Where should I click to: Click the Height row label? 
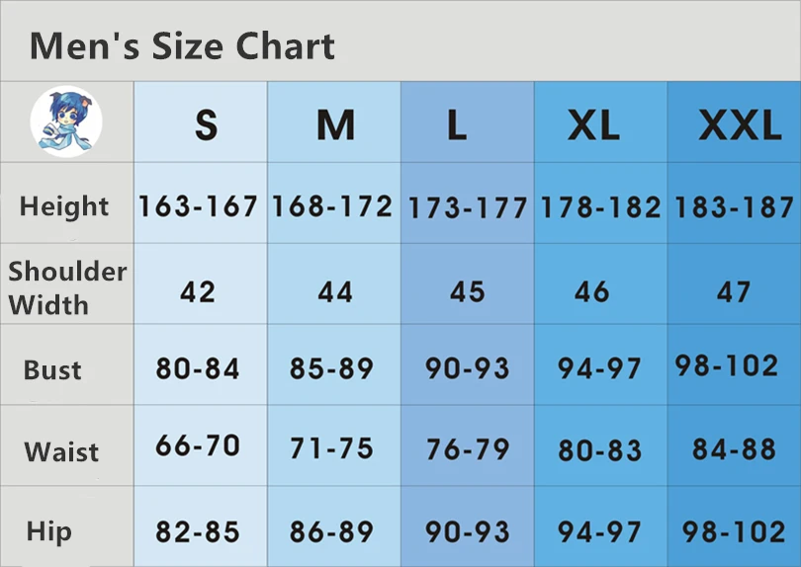(x=64, y=206)
